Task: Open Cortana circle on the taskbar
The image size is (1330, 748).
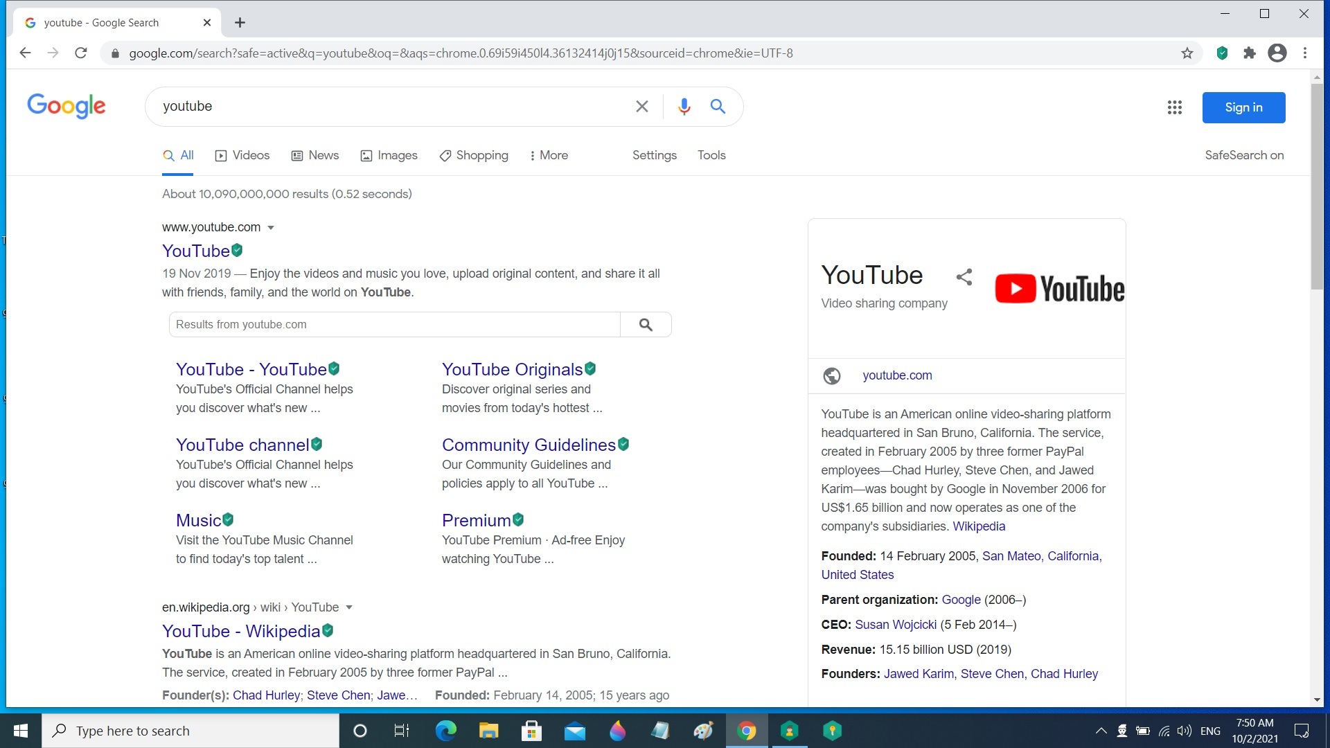Action: (360, 731)
